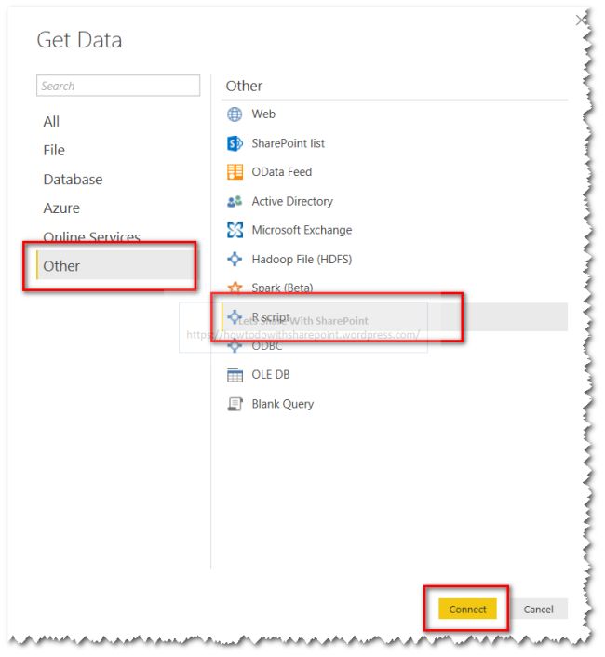The height and width of the screenshot is (657, 605).
Task: Click the OData Feed orange icon
Action: 235,172
